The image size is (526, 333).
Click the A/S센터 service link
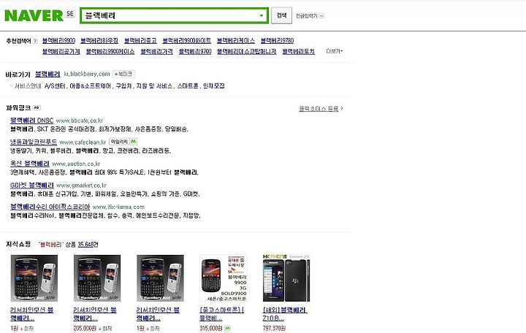tap(55, 86)
